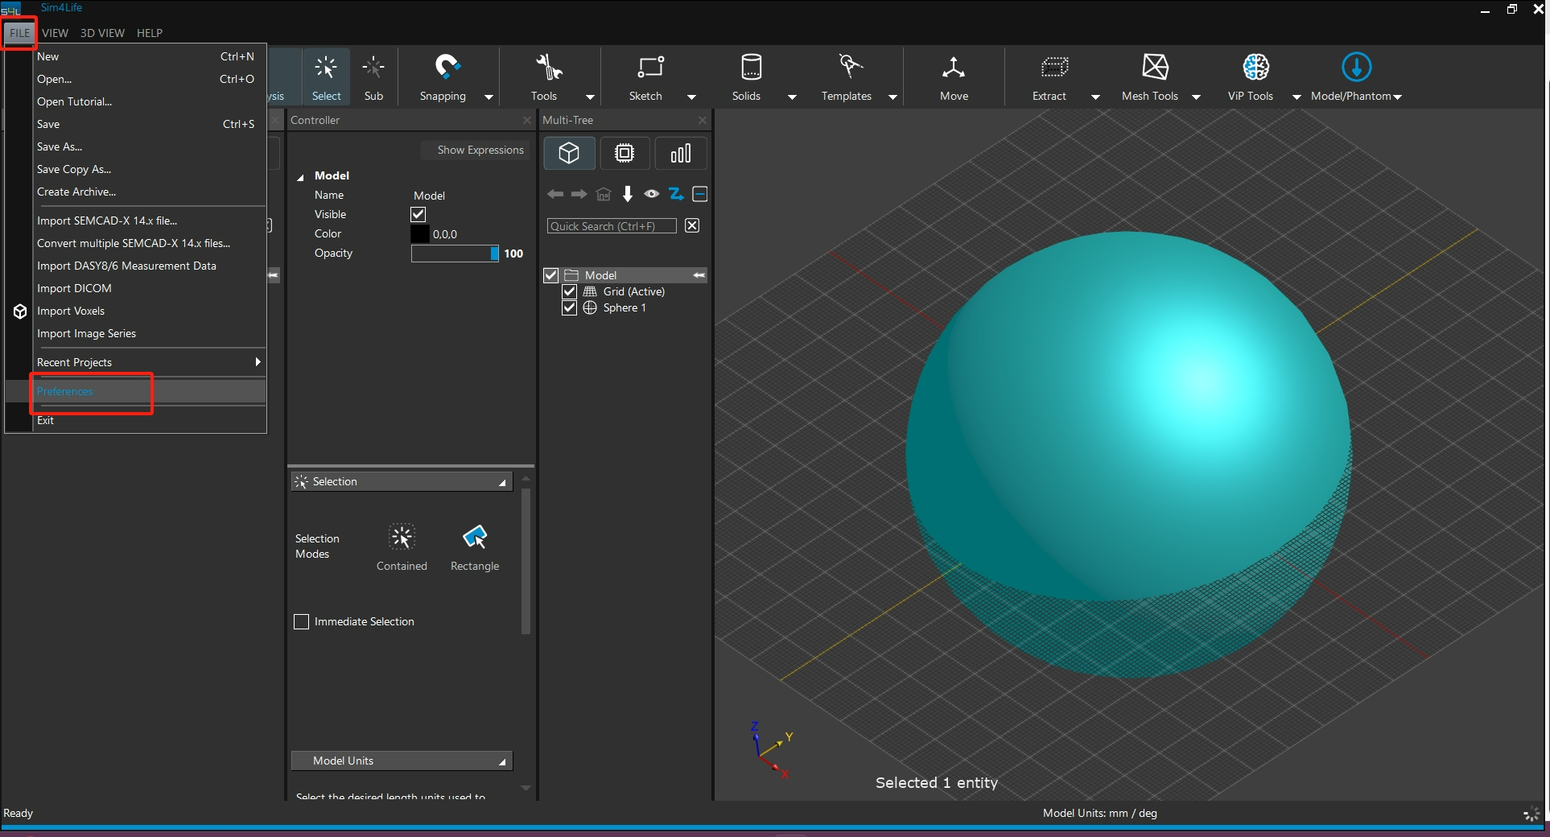Choose Import DICOM in the File menu

(74, 289)
